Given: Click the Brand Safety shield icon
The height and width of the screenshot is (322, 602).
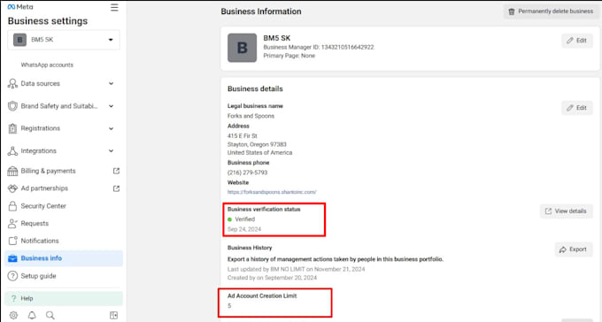Looking at the screenshot, I should [x=12, y=106].
